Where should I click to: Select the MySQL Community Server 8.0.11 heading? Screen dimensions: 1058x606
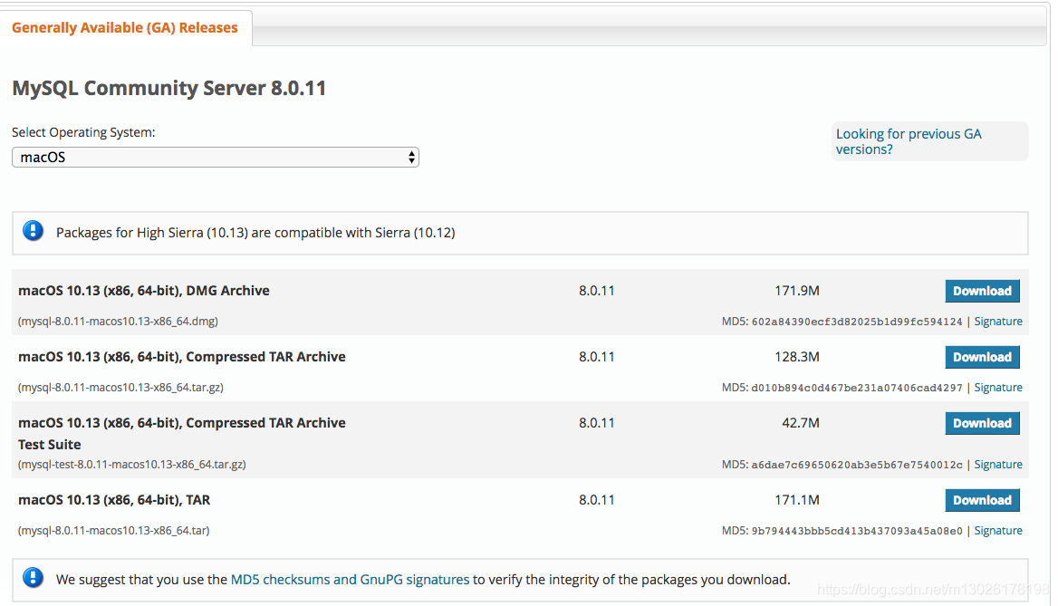pyautogui.click(x=168, y=88)
